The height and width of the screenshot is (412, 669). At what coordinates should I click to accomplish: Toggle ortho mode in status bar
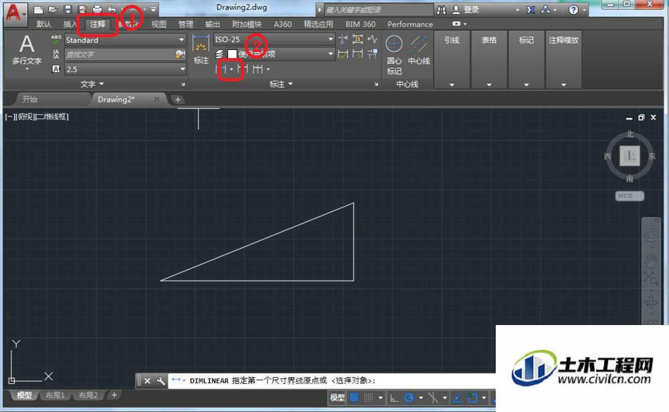coord(394,398)
